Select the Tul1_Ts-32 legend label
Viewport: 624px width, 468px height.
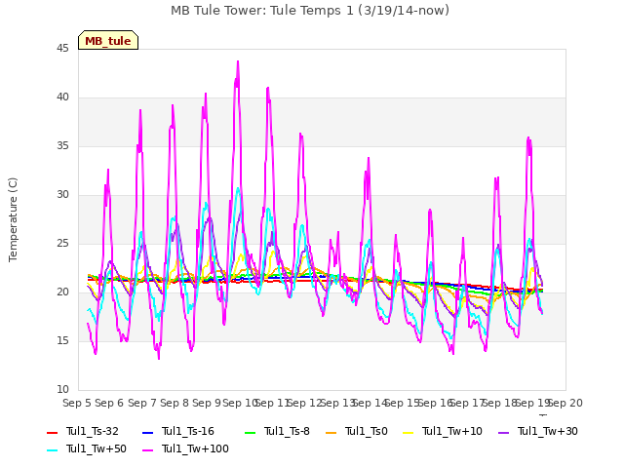pos(93,431)
